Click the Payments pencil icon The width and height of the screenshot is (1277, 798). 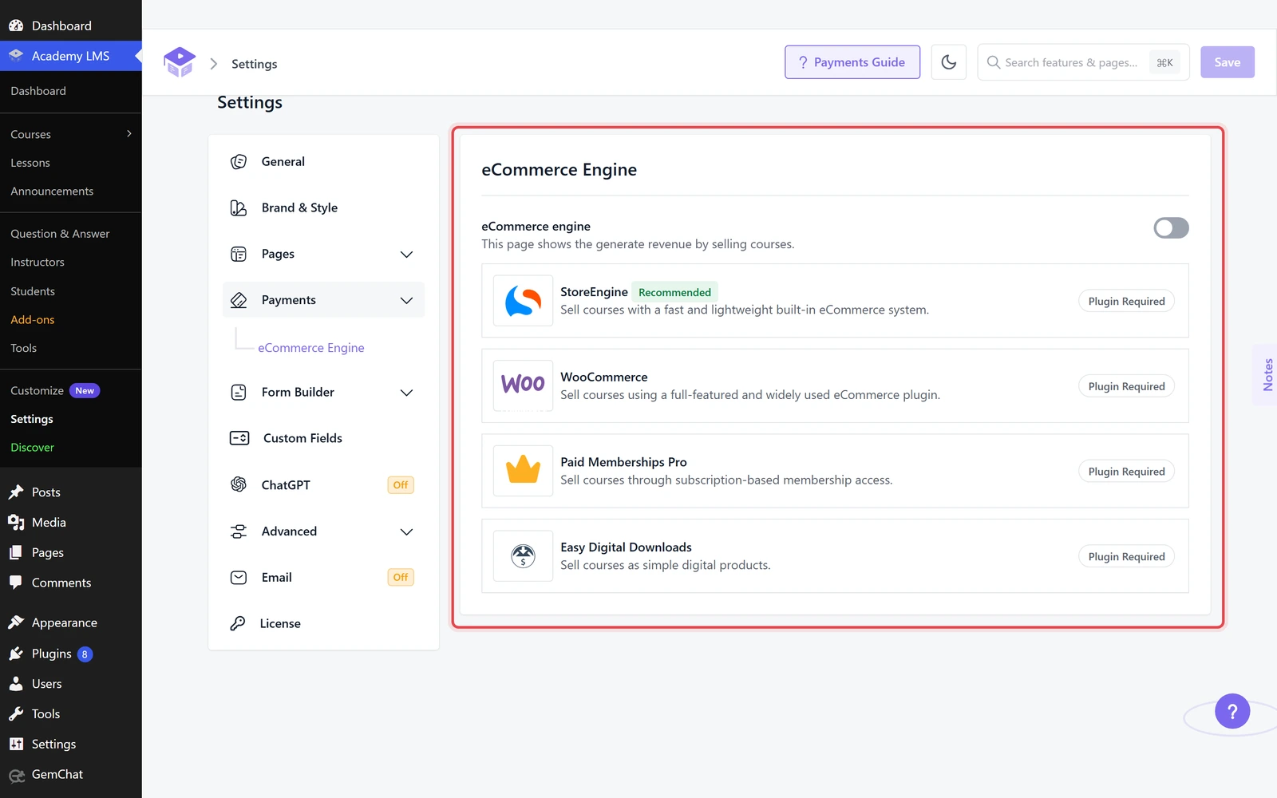239,301
